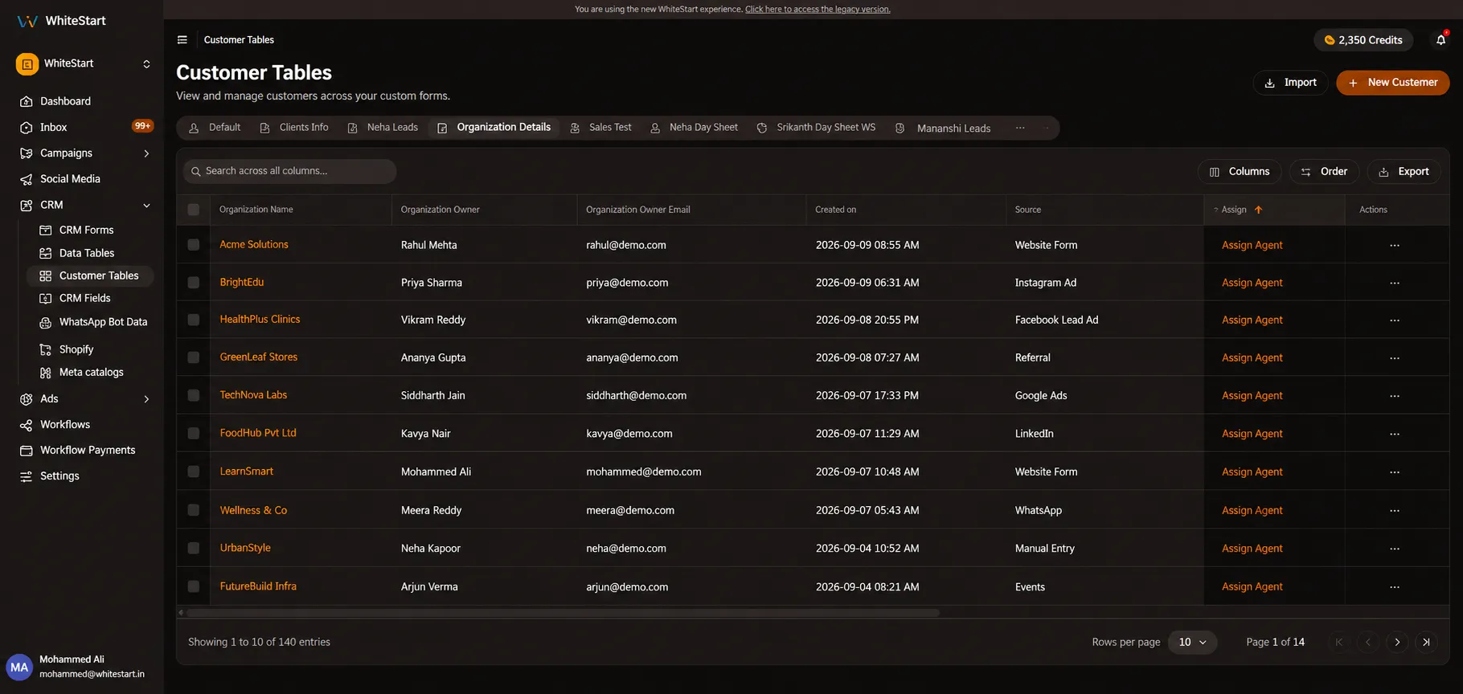Switch to the Clients Info tab
Screen dimensions: 1463x694
[x=294, y=128]
